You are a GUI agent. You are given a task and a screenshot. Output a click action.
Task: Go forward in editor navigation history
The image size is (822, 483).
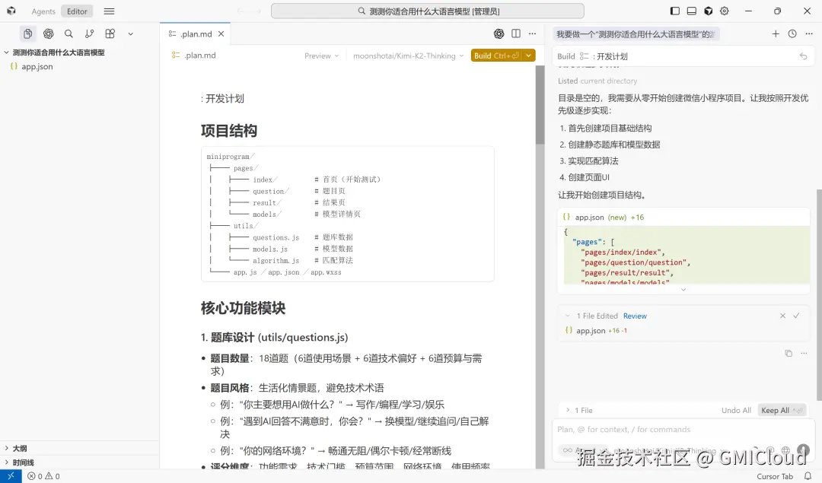pyautogui.click(x=257, y=11)
